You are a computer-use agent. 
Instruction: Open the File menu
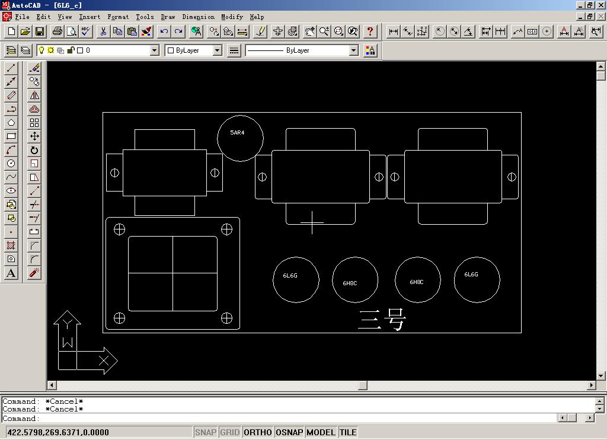pyautogui.click(x=22, y=17)
